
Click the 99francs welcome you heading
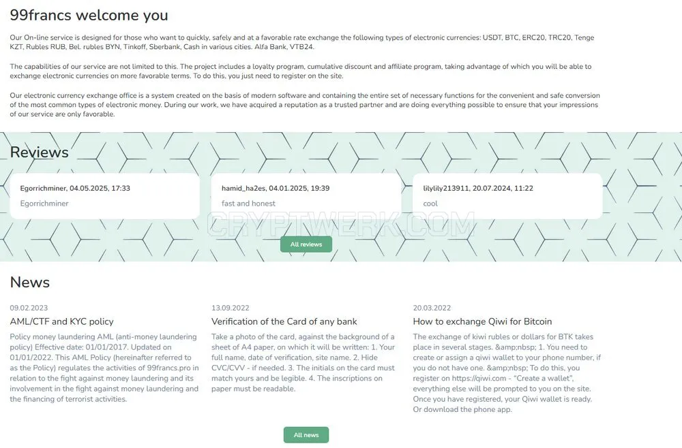pos(89,15)
